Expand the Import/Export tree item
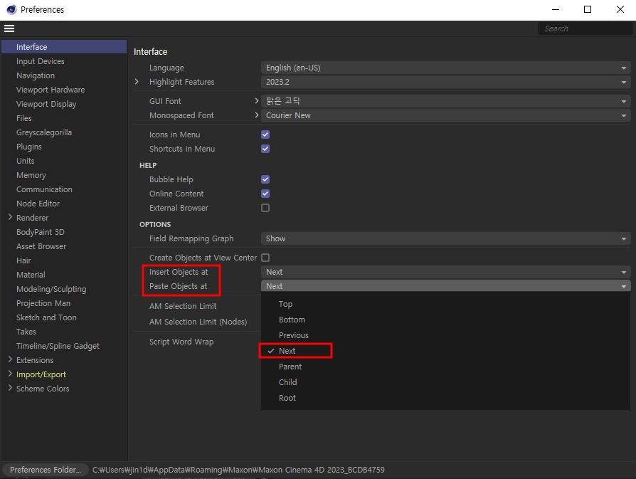The height and width of the screenshot is (479, 636). click(x=10, y=374)
